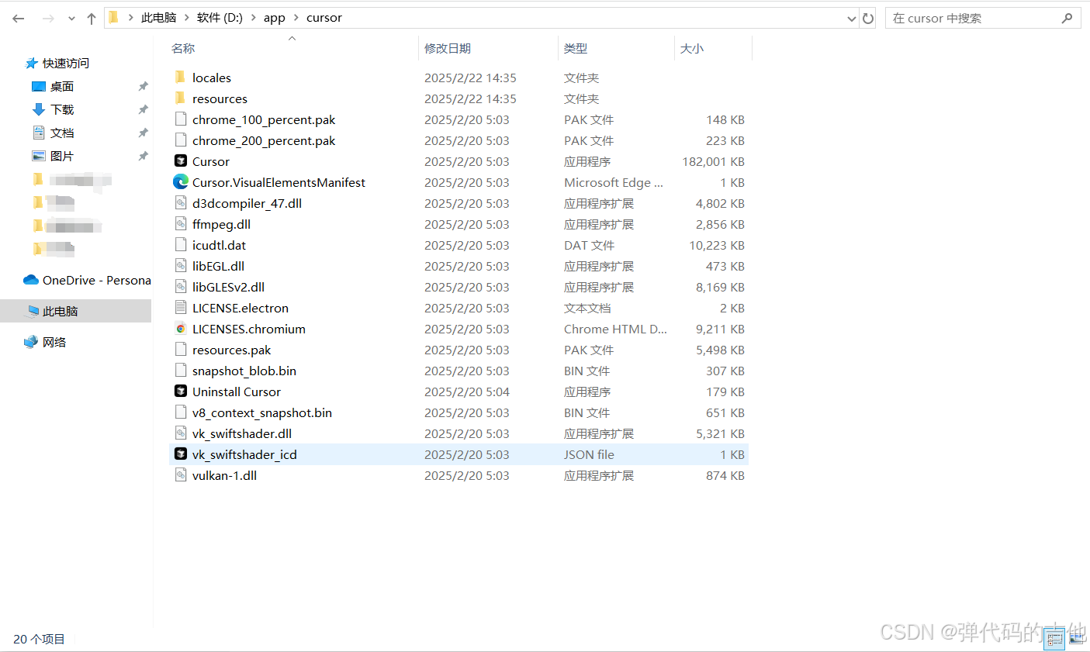
Task: Unpin 图片 using its pin icon
Action: pos(143,156)
